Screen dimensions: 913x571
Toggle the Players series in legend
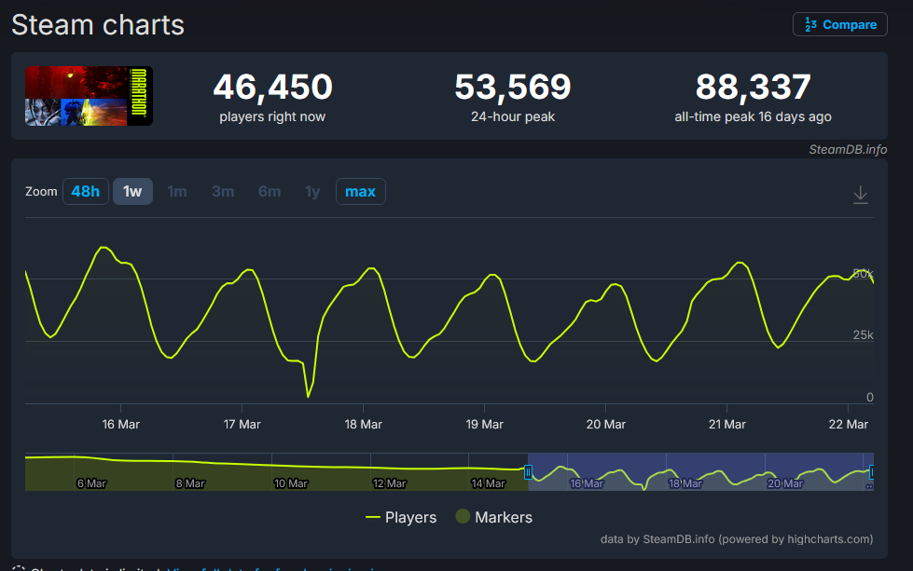401,517
